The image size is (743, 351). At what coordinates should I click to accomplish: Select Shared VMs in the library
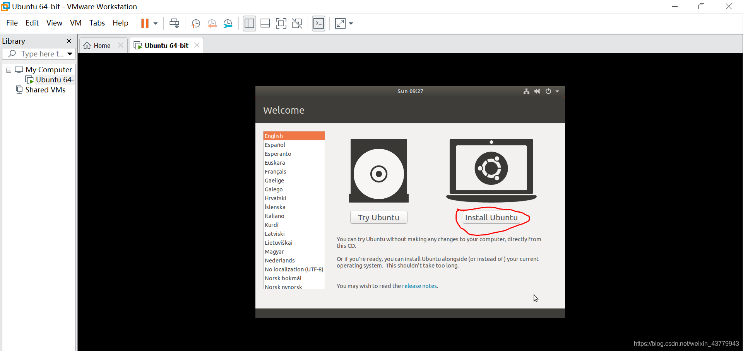(x=41, y=90)
